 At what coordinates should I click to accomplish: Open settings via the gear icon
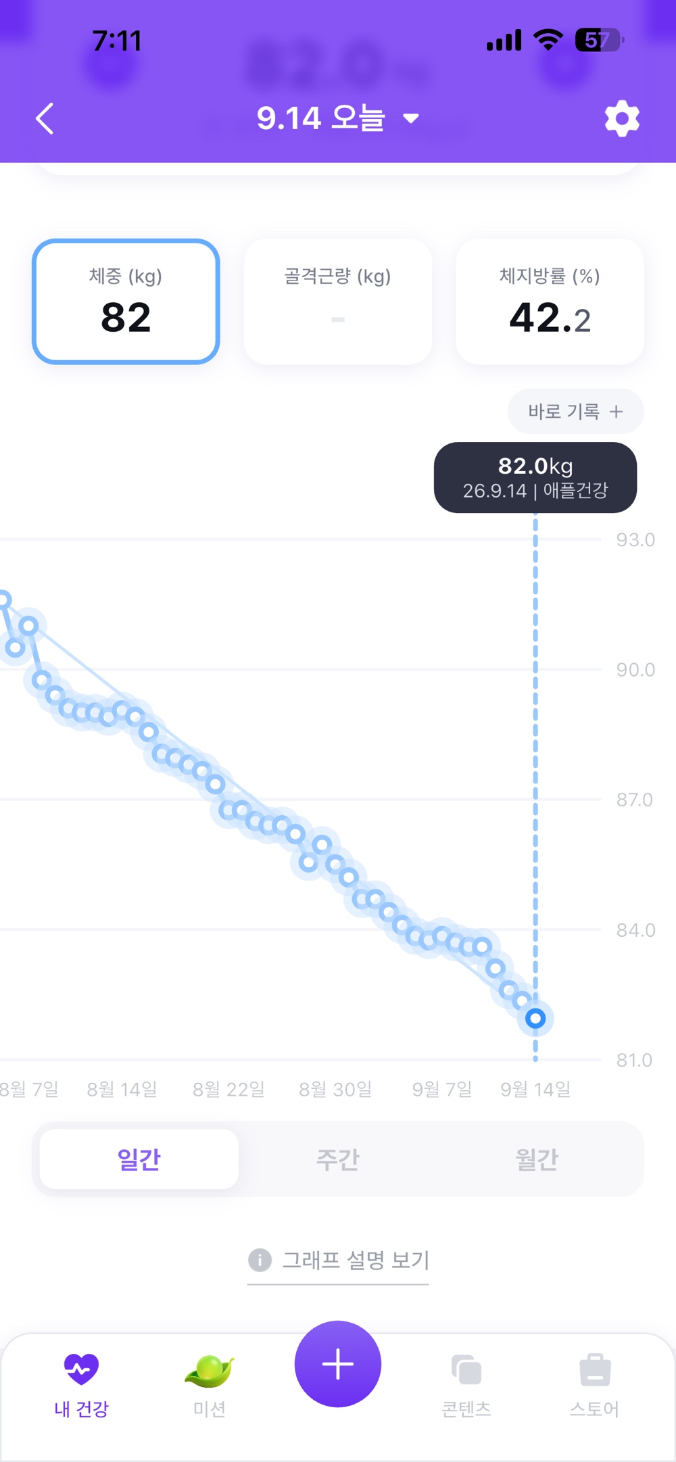(622, 119)
